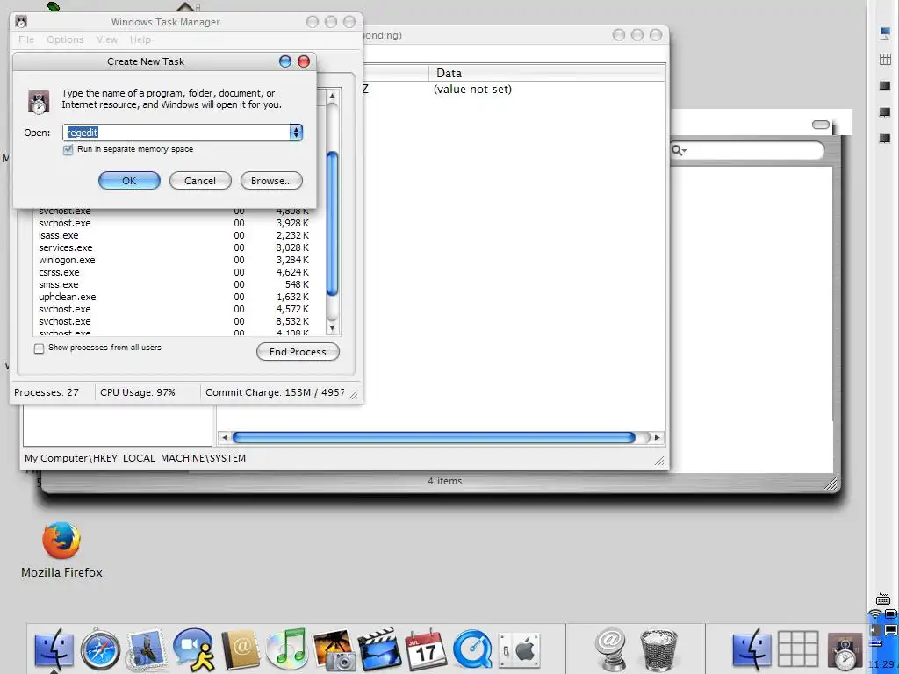Select svchost.exe row using 3,928 K
Screen dimensions: 899x674
tap(174, 223)
